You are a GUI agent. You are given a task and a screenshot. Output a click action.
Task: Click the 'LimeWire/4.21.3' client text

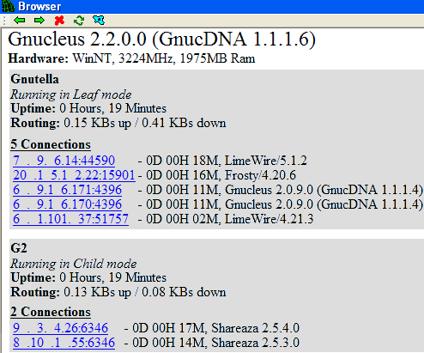(270, 219)
